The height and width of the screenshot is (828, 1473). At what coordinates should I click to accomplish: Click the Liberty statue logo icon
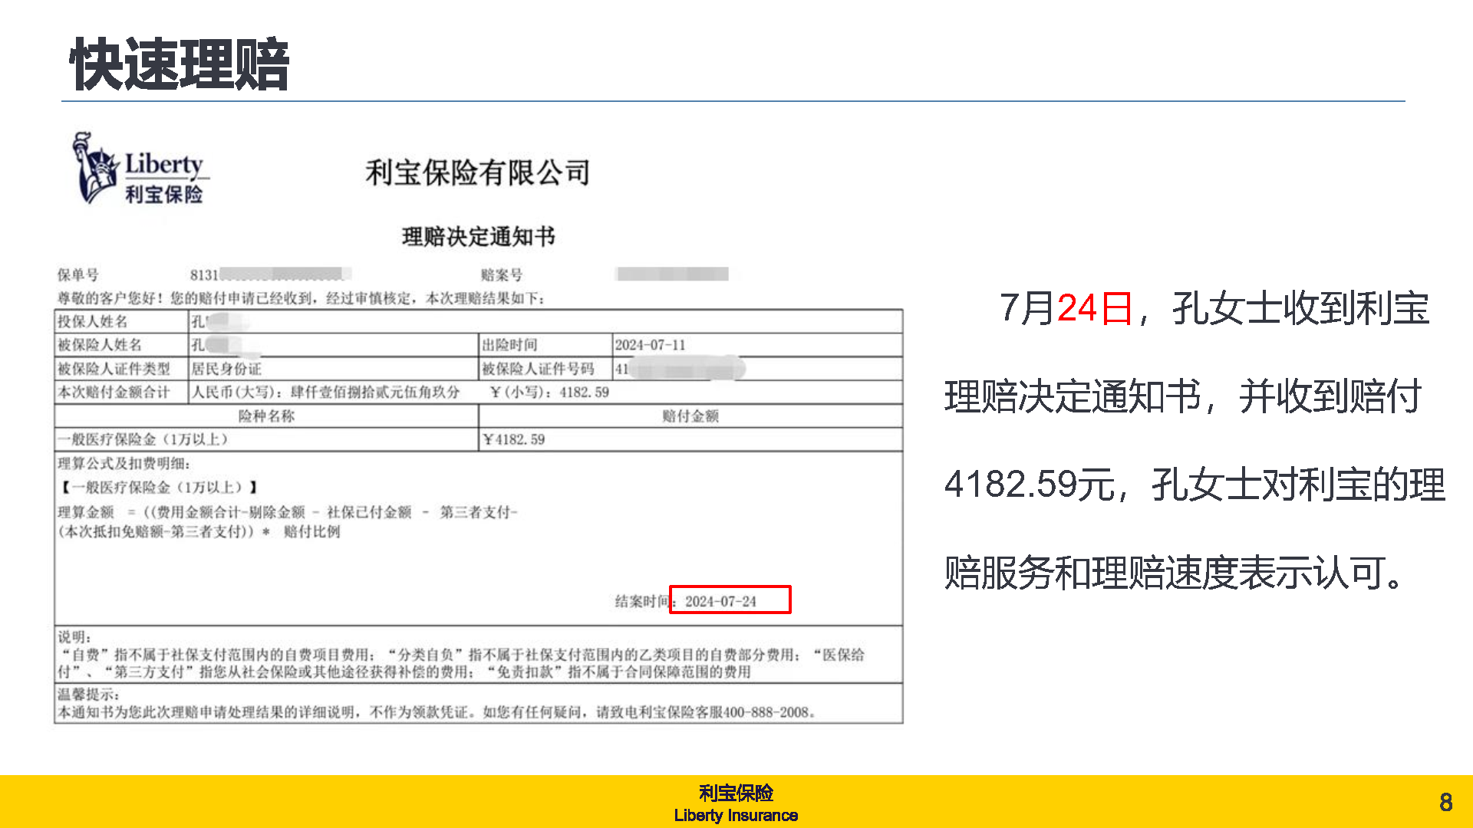94,167
